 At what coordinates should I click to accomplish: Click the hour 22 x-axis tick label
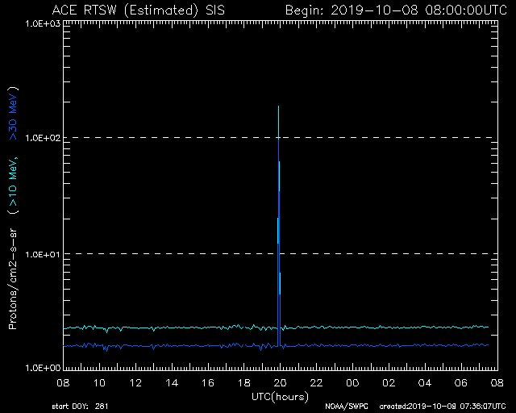(x=315, y=382)
